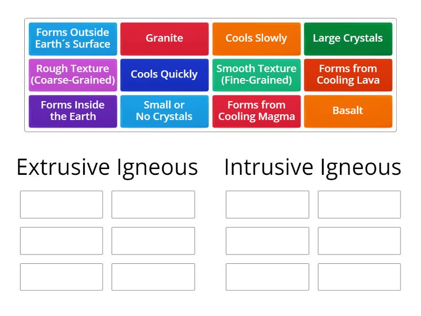421x316 pixels.
Task: Click the Forms Inside the Earth card
Action: tap(72, 111)
